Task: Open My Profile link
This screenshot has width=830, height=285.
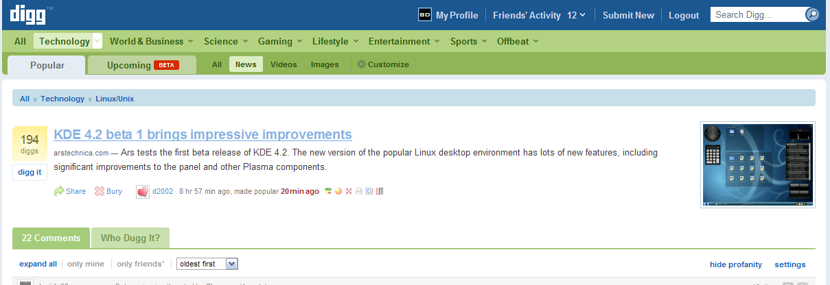Action: click(457, 15)
